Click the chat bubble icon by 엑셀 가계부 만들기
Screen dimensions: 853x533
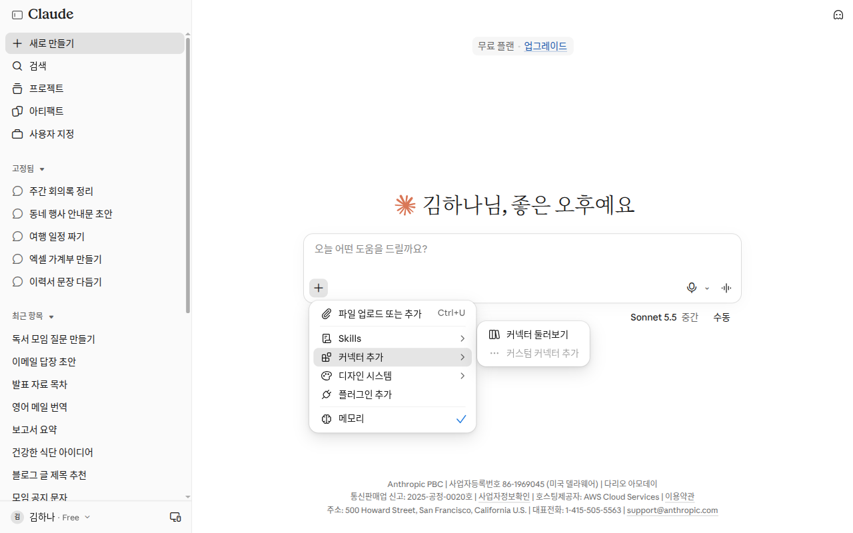pyautogui.click(x=17, y=259)
